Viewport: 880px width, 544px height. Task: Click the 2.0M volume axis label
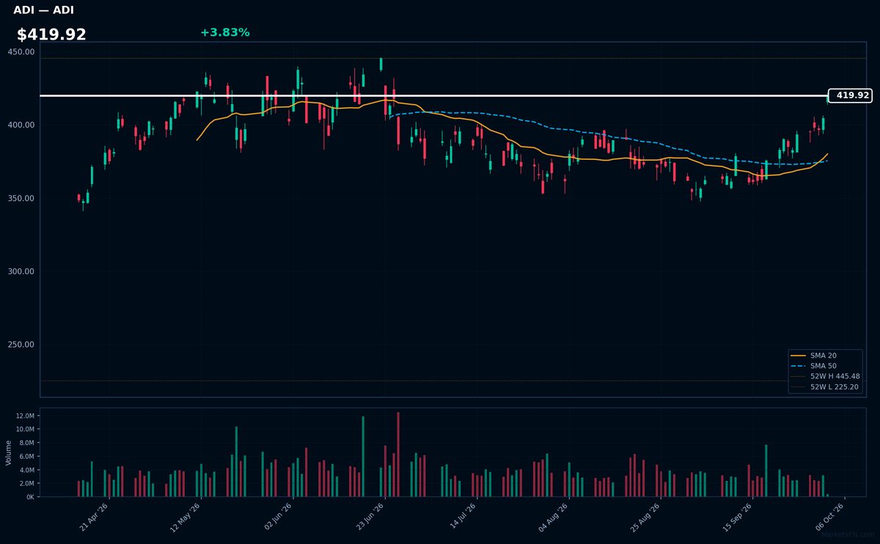pyautogui.click(x=26, y=484)
